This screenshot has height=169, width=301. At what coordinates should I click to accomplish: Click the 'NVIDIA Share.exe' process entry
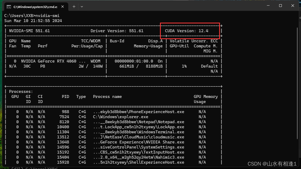point(139,142)
